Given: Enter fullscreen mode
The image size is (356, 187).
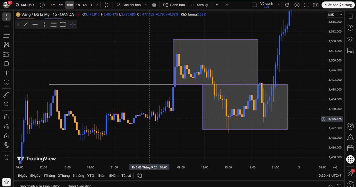Looking at the screenshot, I should pos(306,5).
